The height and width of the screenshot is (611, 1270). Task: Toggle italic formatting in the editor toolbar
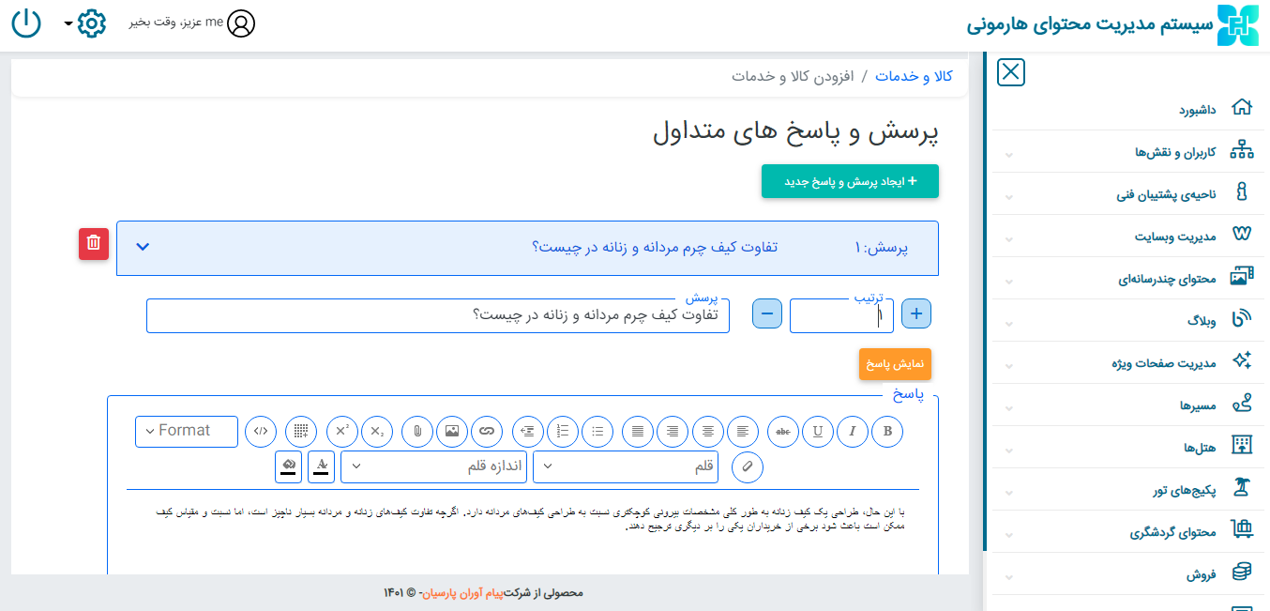click(853, 431)
